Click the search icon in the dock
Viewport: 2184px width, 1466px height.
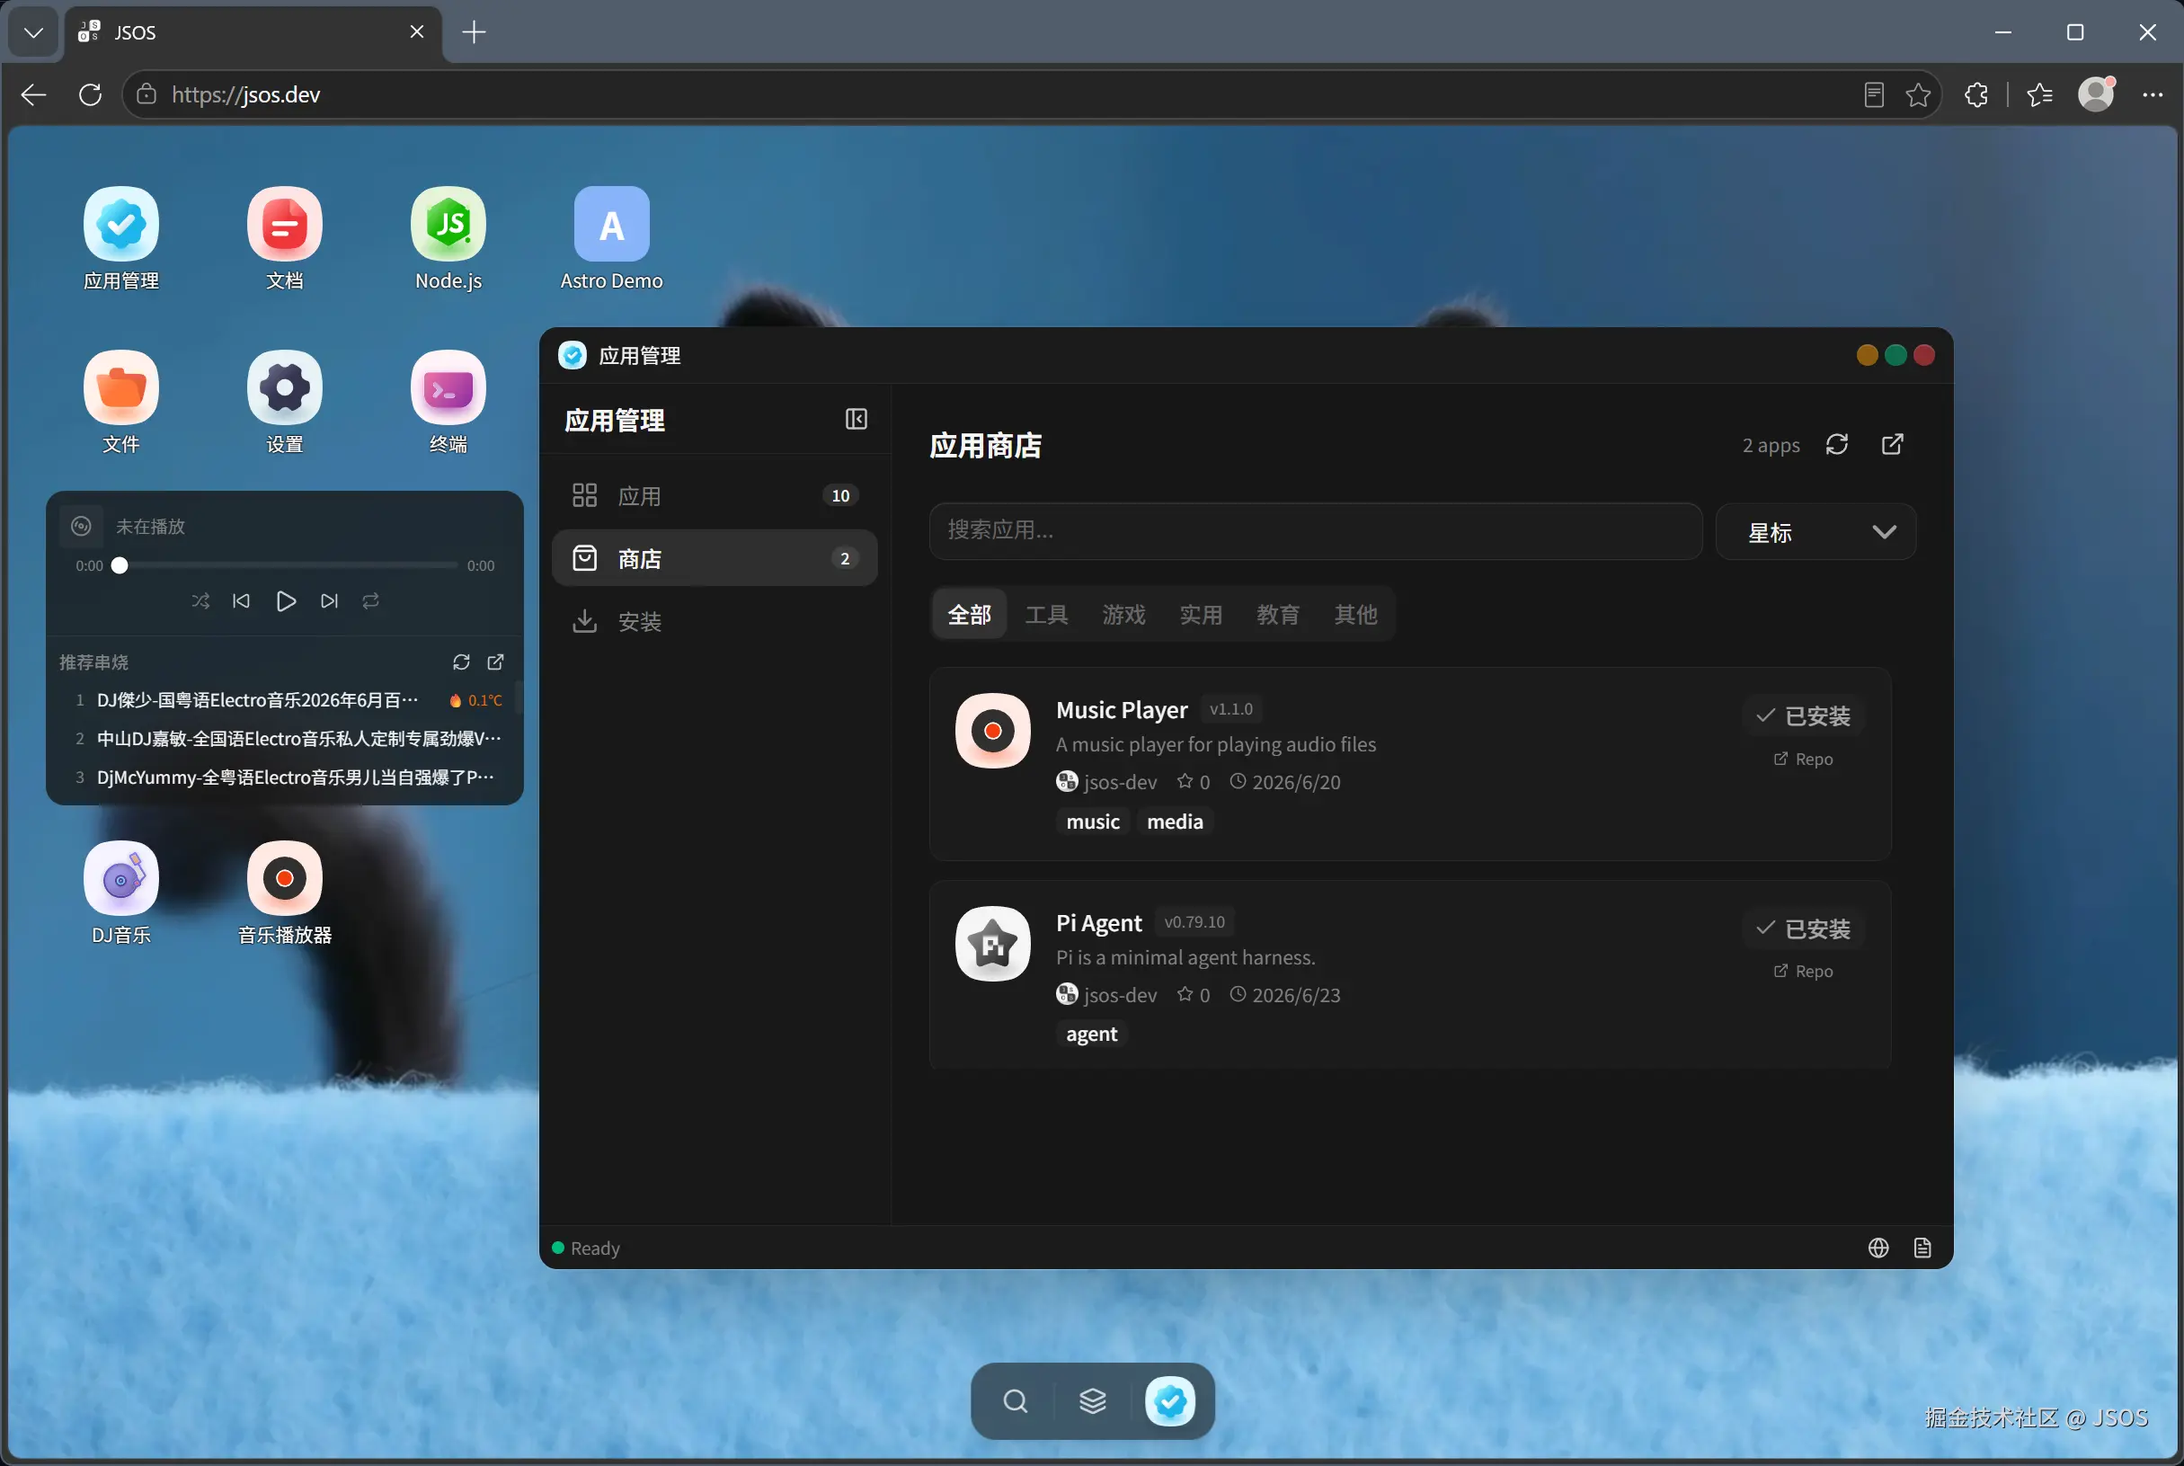point(1015,1400)
